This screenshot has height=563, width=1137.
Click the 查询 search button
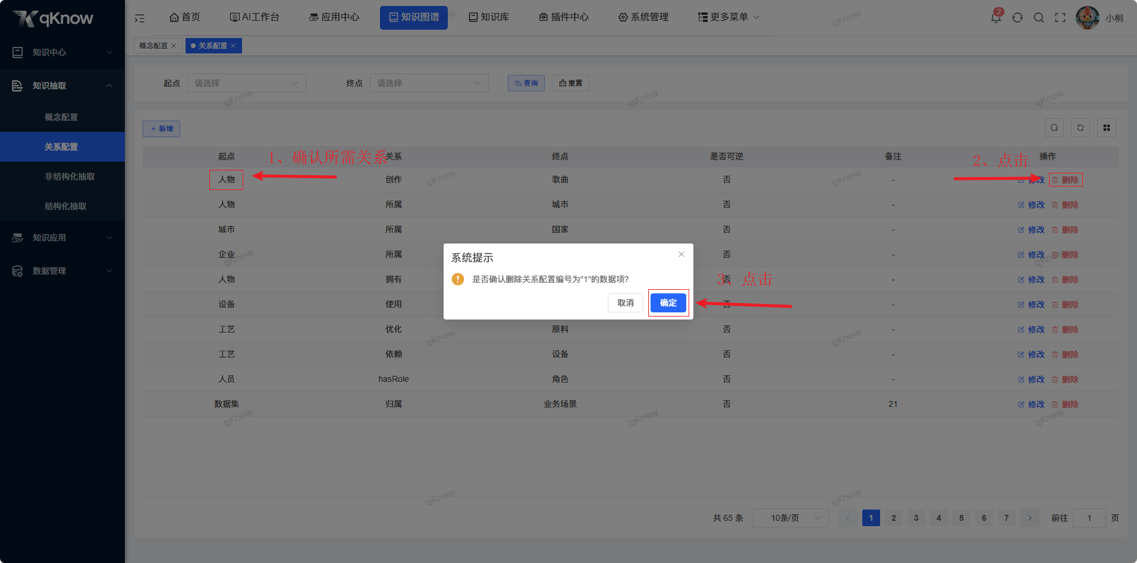(x=526, y=83)
